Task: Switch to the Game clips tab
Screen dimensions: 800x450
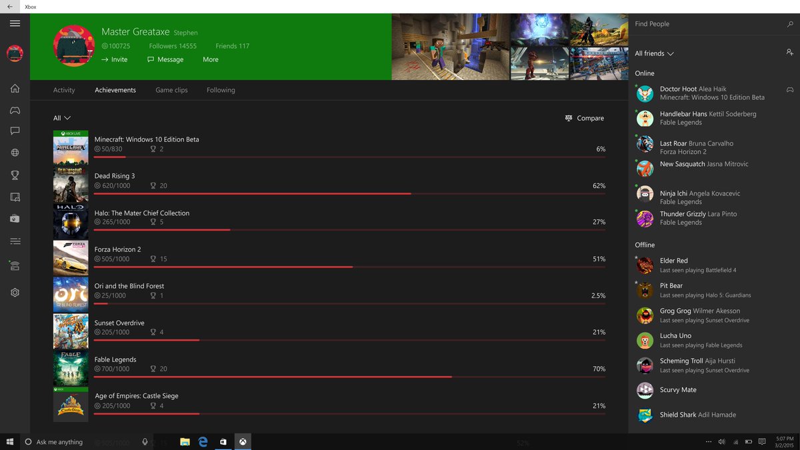Action: point(171,90)
